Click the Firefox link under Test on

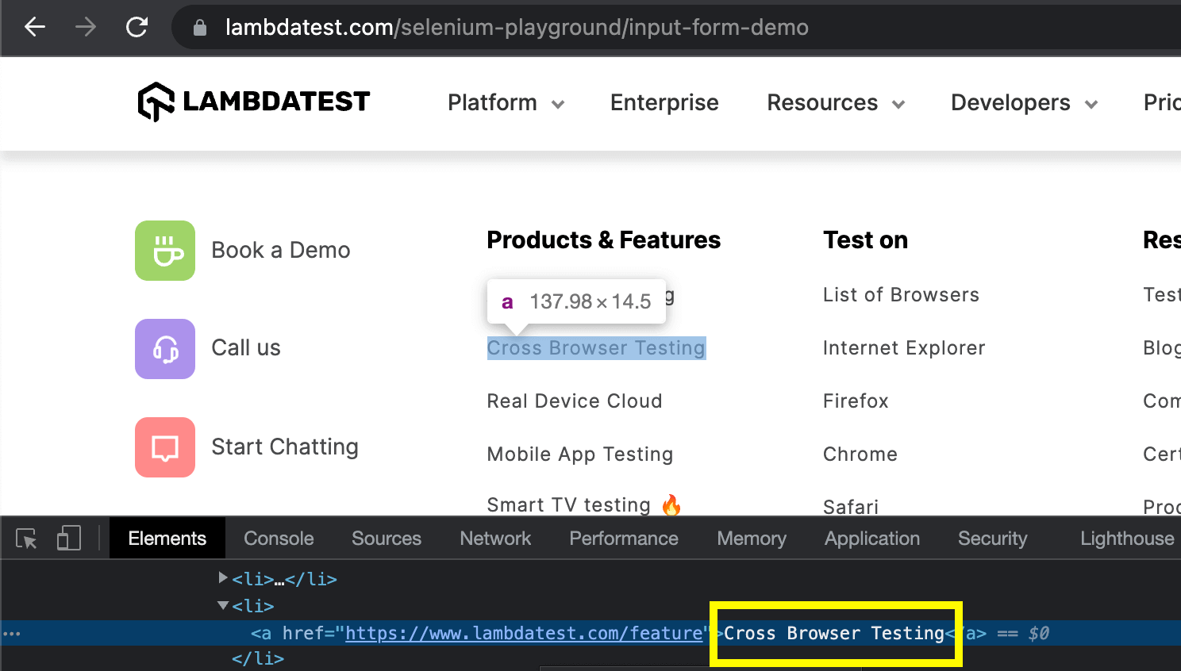click(856, 401)
